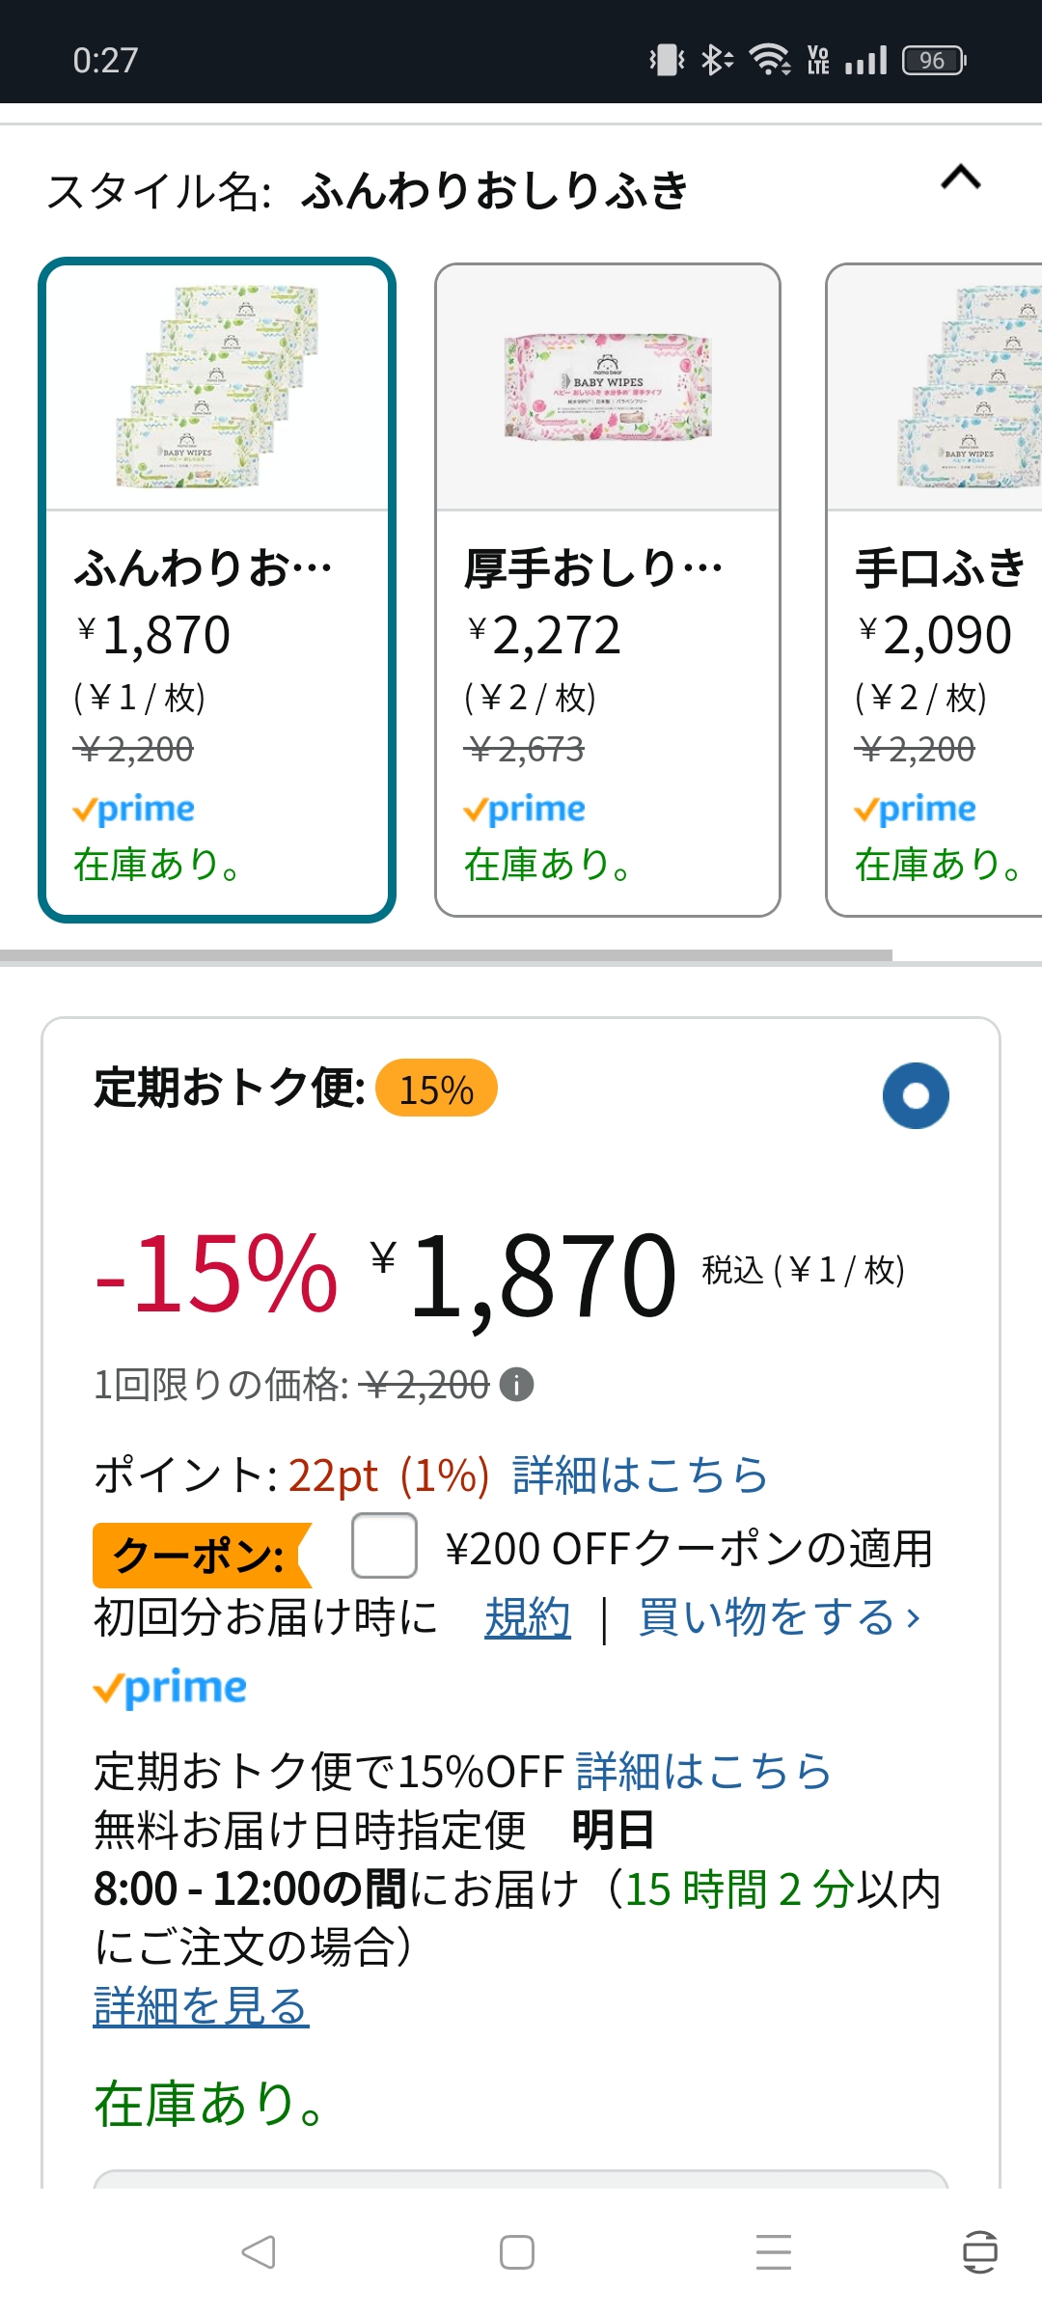This screenshot has height=2316, width=1042.
Task: Select the ふんわりおしりふき style card
Action: click(x=217, y=590)
